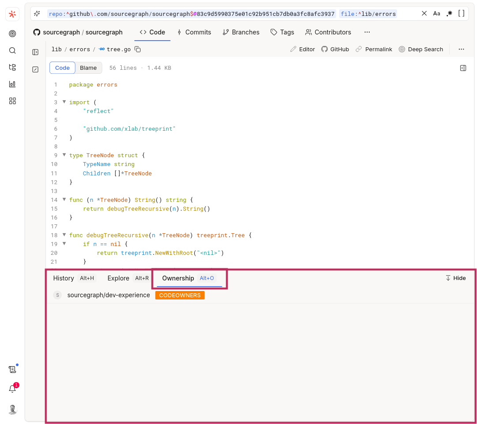The width and height of the screenshot is (477, 424).
Task: Open the Sourcegraph home via red logo icon
Action: point(12,13)
